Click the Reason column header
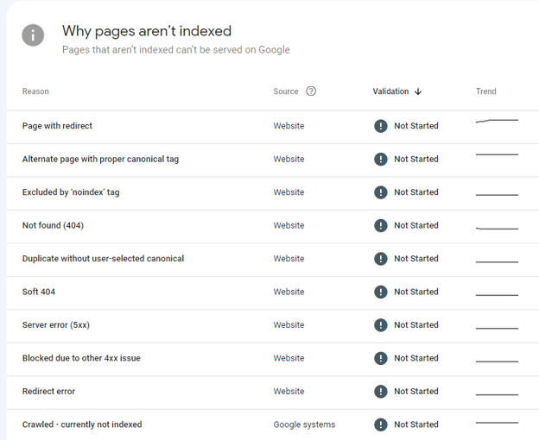Screen dimensions: 539x440 click(35, 91)
